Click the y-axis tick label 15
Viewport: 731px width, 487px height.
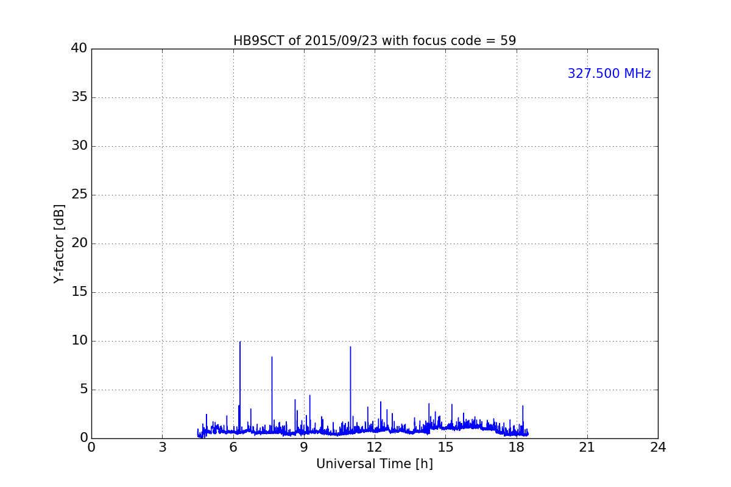[x=79, y=292]
